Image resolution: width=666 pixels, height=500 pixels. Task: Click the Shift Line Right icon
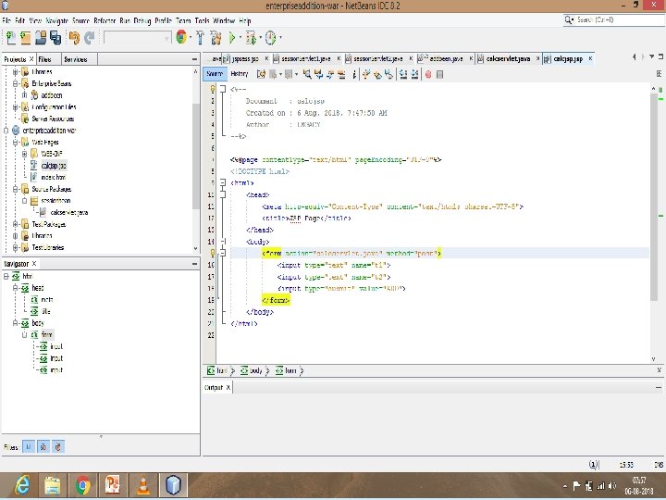point(415,74)
